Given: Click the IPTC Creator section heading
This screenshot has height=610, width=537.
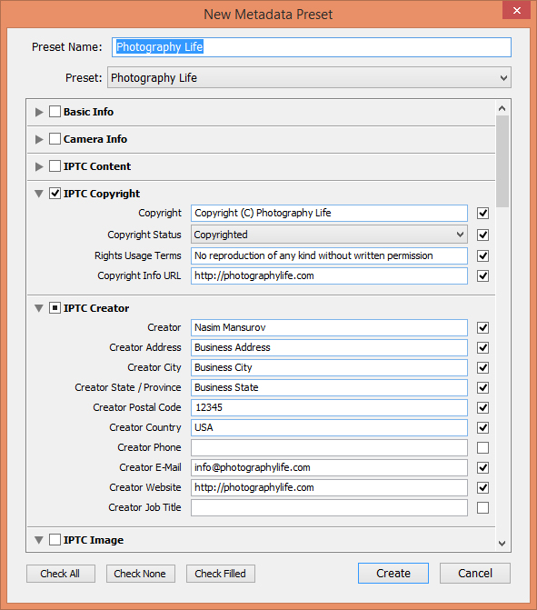Looking at the screenshot, I should 96,308.
